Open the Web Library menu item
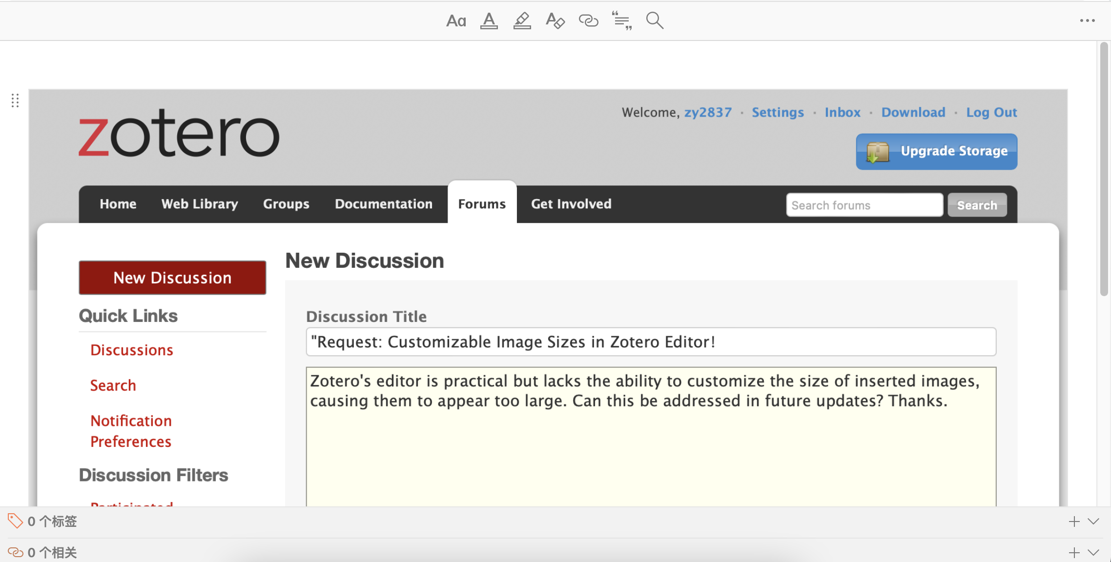This screenshot has height=562, width=1111. [200, 204]
